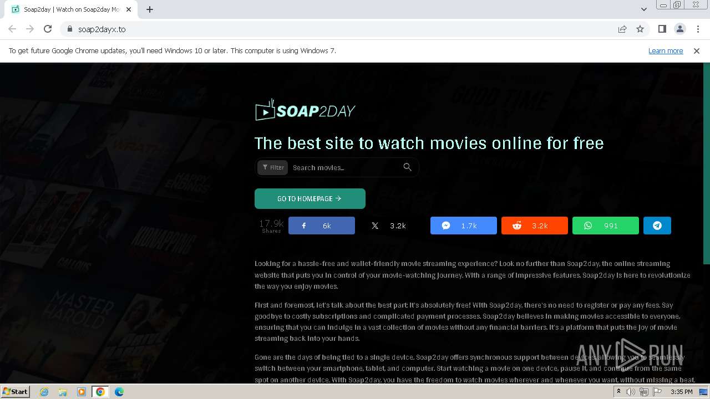Open the volume speaker tray icon

[631, 392]
